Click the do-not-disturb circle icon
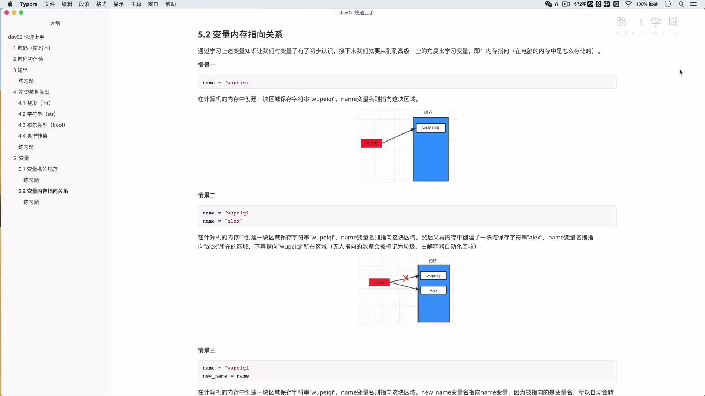Image resolution: width=705 pixels, height=396 pixels. 668,4
